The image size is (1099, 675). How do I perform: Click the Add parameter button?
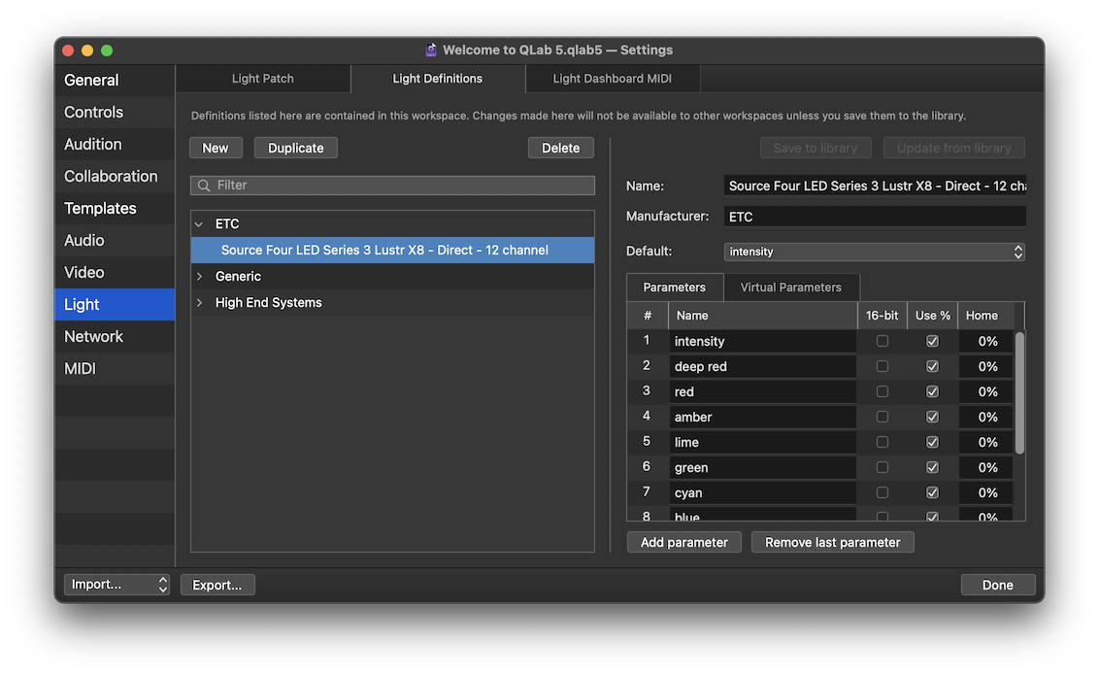pyautogui.click(x=683, y=542)
